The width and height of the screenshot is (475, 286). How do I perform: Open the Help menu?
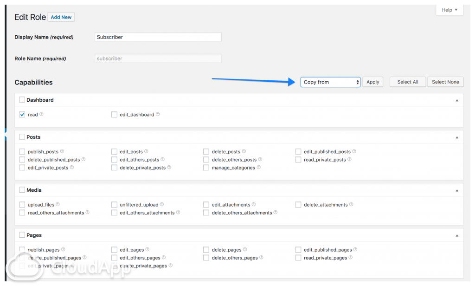pyautogui.click(x=449, y=9)
